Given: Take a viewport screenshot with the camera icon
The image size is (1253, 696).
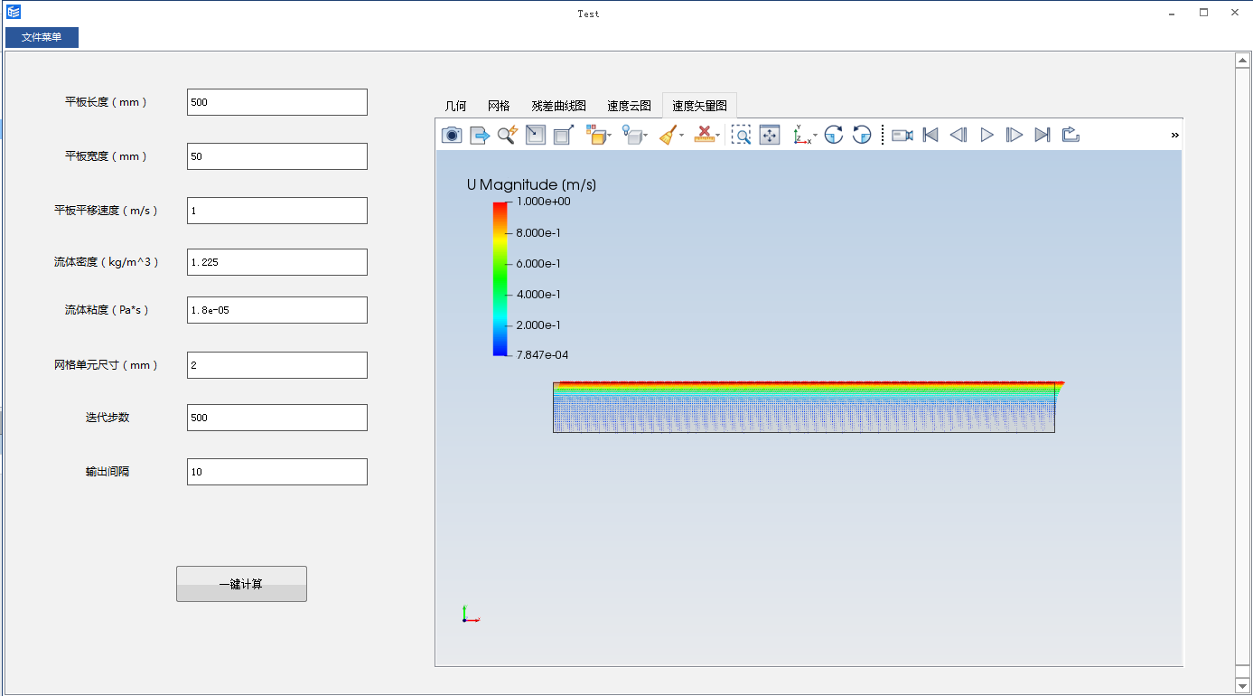Looking at the screenshot, I should click(x=452, y=135).
